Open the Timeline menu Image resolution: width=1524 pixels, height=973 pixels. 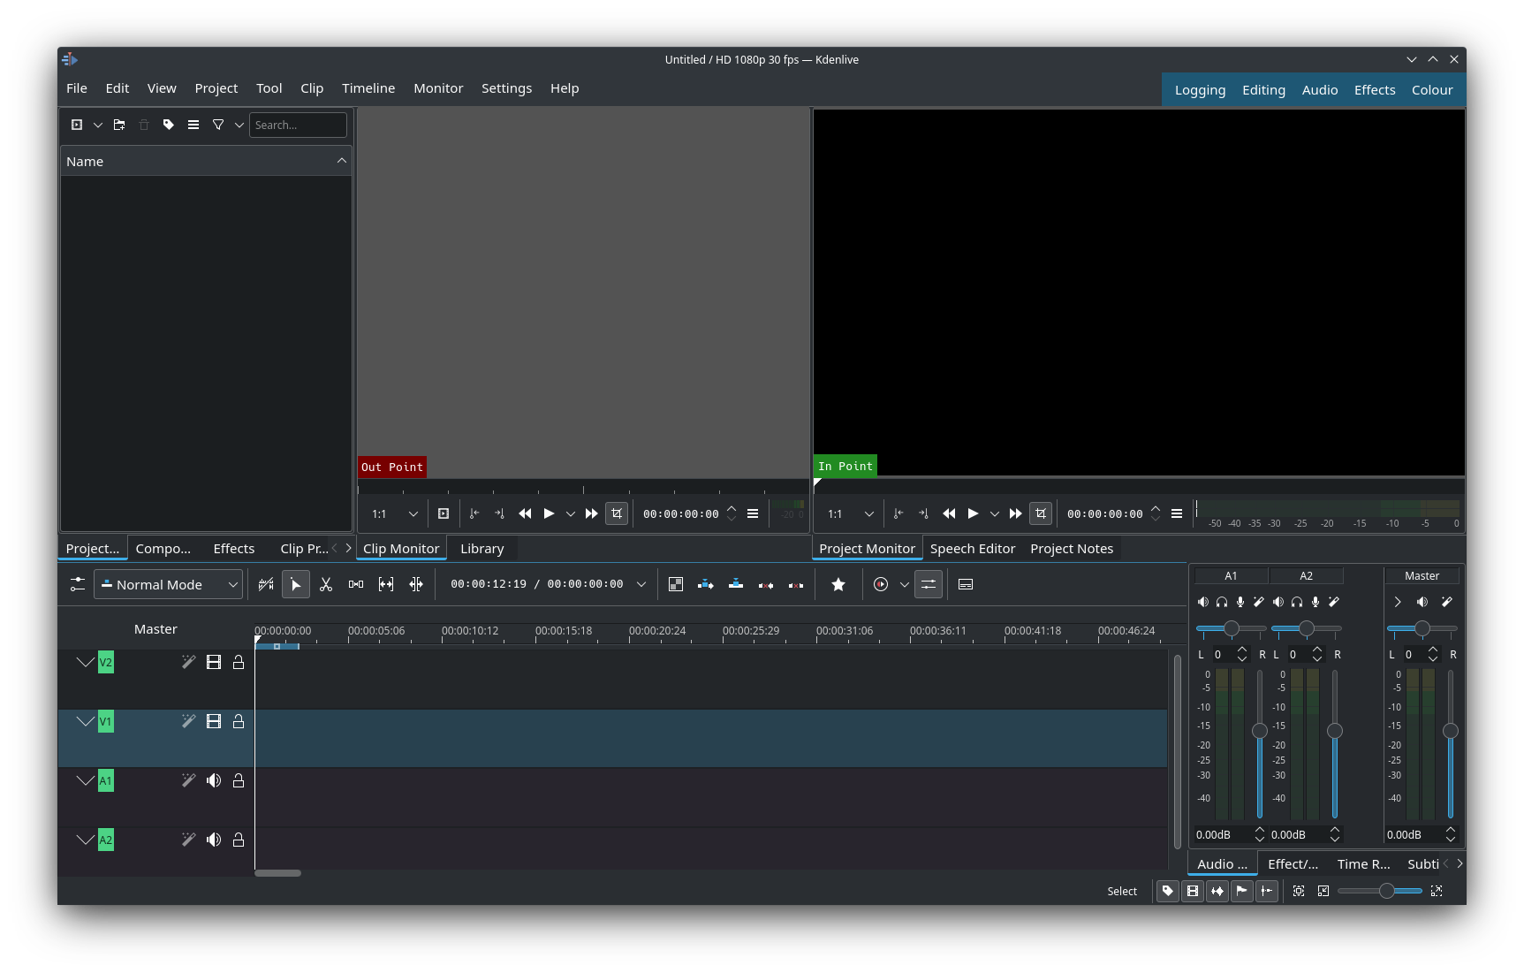pyautogui.click(x=368, y=88)
